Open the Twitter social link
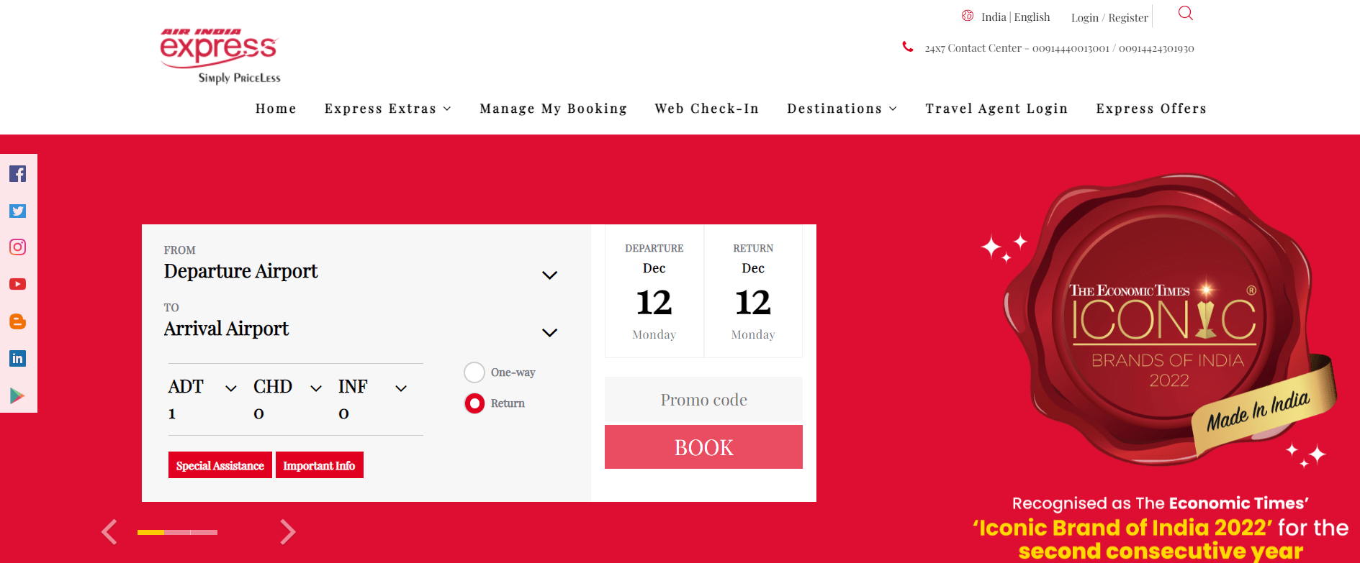The image size is (1360, 563). click(x=18, y=211)
